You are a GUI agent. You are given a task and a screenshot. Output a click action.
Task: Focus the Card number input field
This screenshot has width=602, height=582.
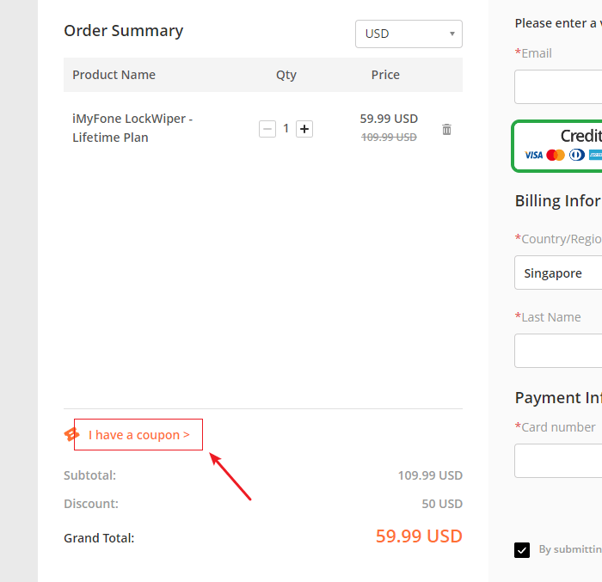[558, 461]
